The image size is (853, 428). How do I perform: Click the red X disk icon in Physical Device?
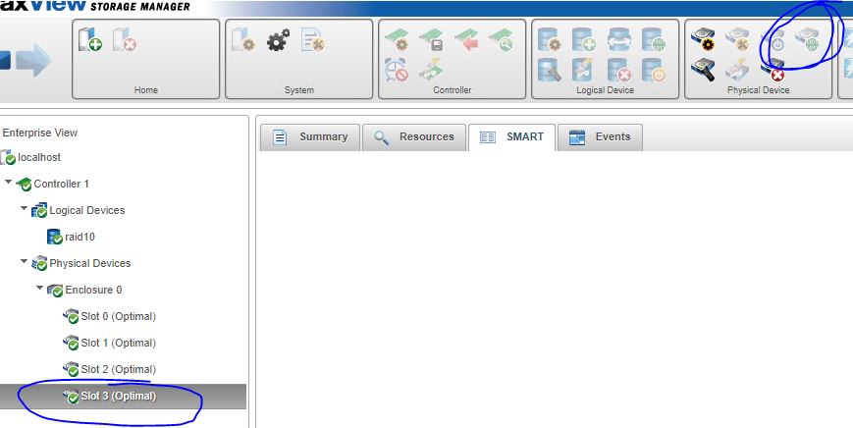773,70
